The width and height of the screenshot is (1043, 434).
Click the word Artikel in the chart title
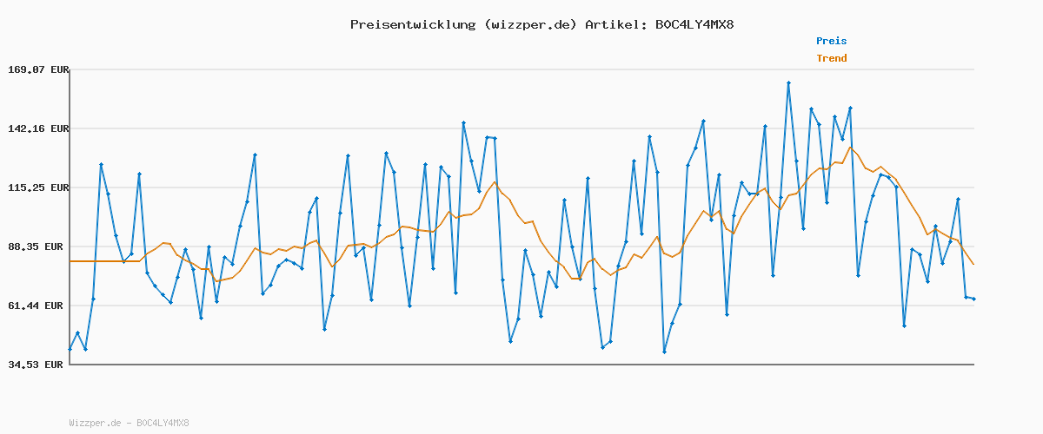pyautogui.click(x=614, y=24)
